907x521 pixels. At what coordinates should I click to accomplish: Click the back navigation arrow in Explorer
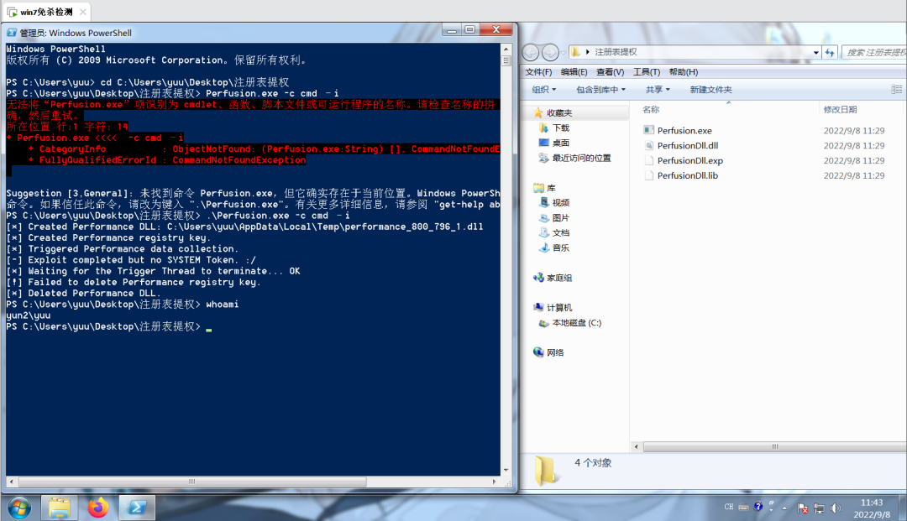click(x=530, y=51)
